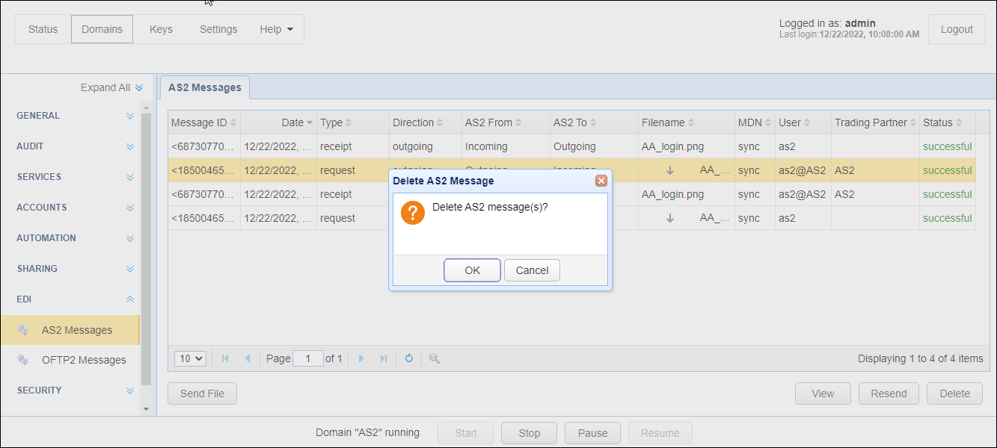Screen dimensions: 997x448
Task: Sort by the MDN column header
Action: [755, 122]
